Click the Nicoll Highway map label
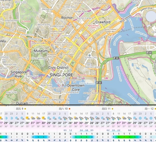This screenshot has width=156, height=142. point(125,18)
